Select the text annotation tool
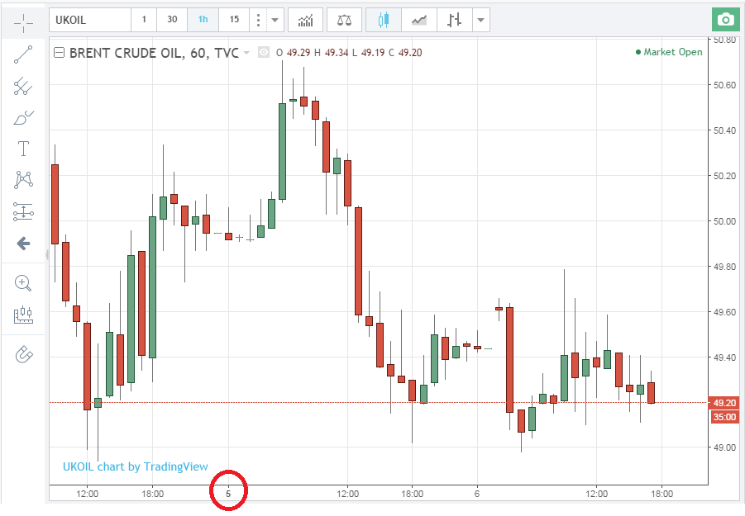 click(23, 149)
